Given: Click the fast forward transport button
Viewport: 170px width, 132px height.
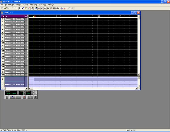Looking at the screenshot, I should [29, 97].
